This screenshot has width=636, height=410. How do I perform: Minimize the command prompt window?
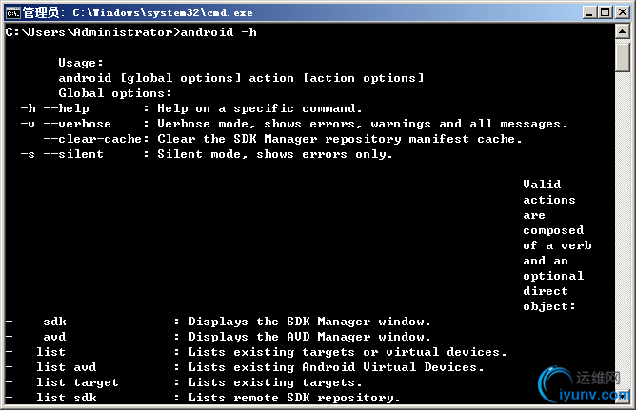(589, 12)
